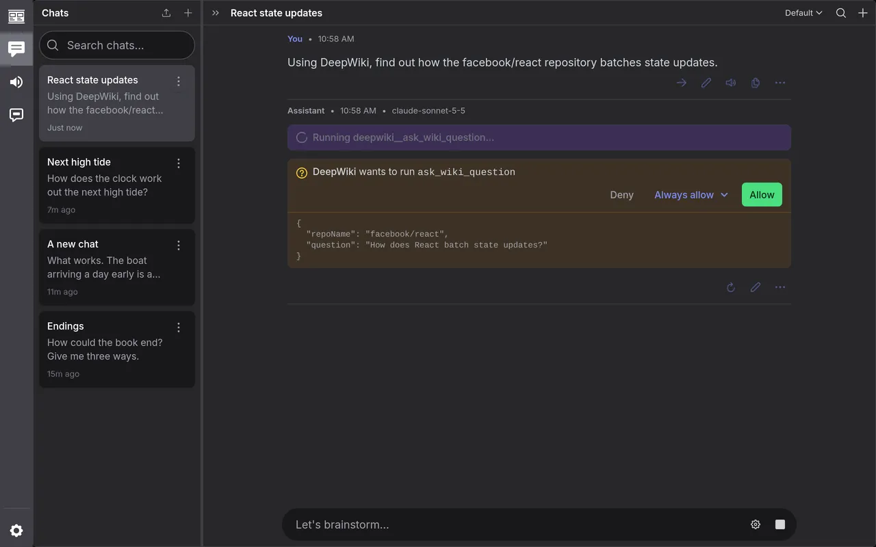This screenshot has height=547, width=876.
Task: Allow the ask_wiki_question tool call
Action: point(762,195)
